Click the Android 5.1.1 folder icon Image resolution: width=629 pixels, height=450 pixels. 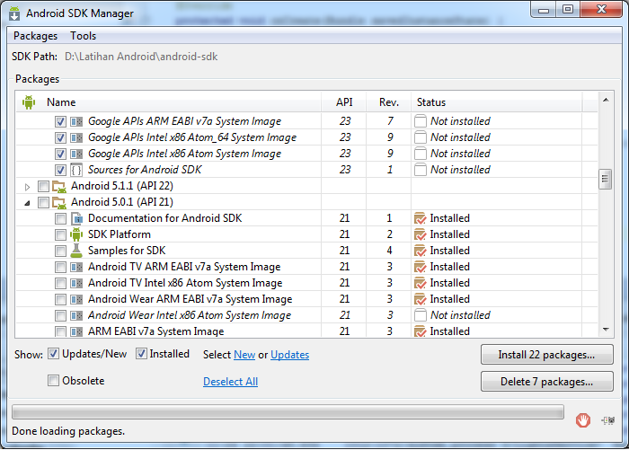coord(59,186)
